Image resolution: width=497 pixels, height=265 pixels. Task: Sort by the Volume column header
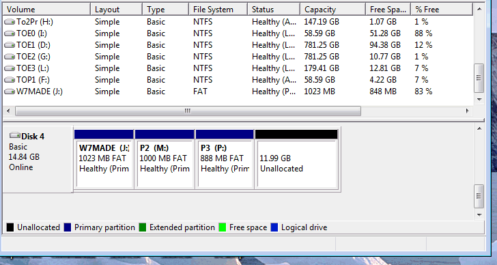click(x=46, y=10)
